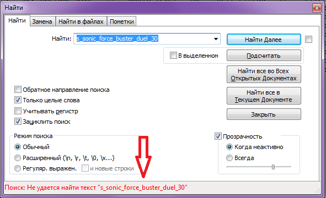Select Регуляр. выражен. search mode

tap(18, 168)
